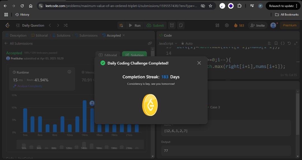
Task: Open Chrome profile P avatar
Action: (x=260, y=6)
